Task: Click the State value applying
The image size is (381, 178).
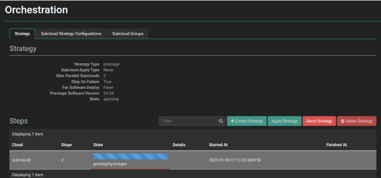Action: tap(111, 99)
